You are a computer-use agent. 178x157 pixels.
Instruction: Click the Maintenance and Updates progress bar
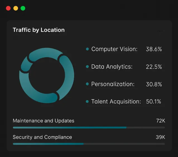click(x=89, y=127)
